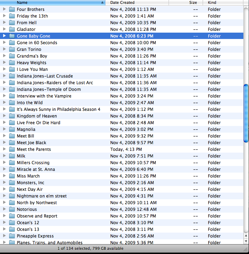Expand It's Always Sunny in Philadelphia Season 4
Image resolution: width=249 pixels, height=254 pixels.
click(x=4, y=109)
